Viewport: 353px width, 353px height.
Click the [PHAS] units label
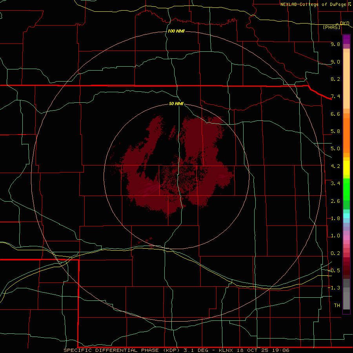click(331, 27)
